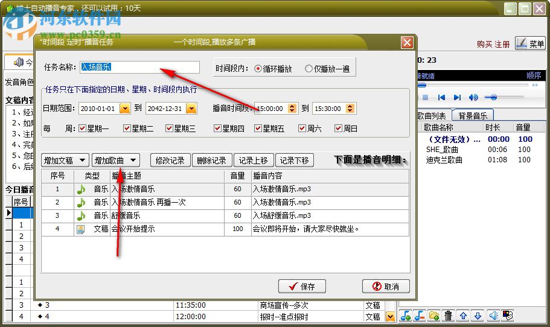This screenshot has height=327, width=550.
Task: Click the 注册 link
Action: [x=502, y=44]
